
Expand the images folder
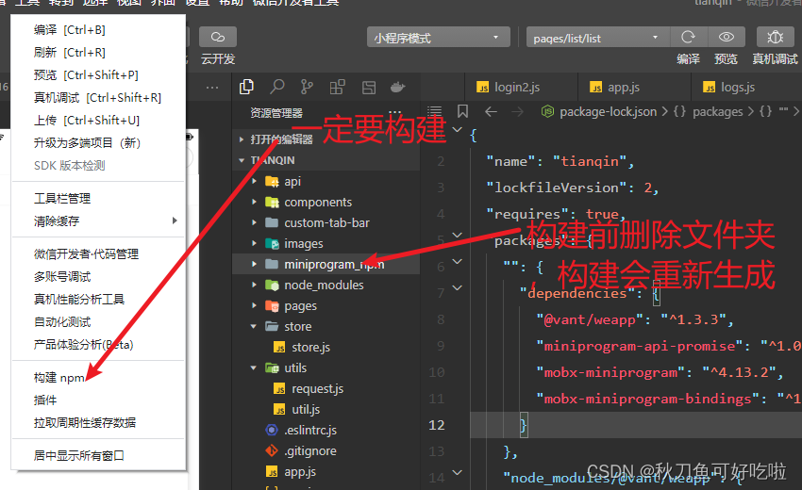click(x=254, y=243)
